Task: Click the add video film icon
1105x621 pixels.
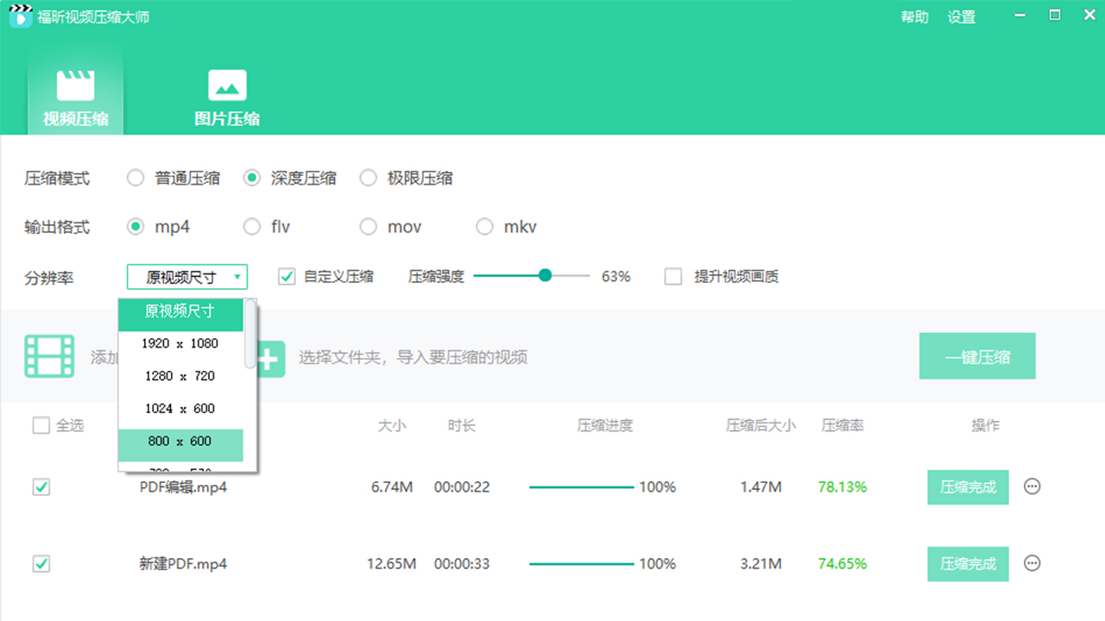Action: (49, 357)
